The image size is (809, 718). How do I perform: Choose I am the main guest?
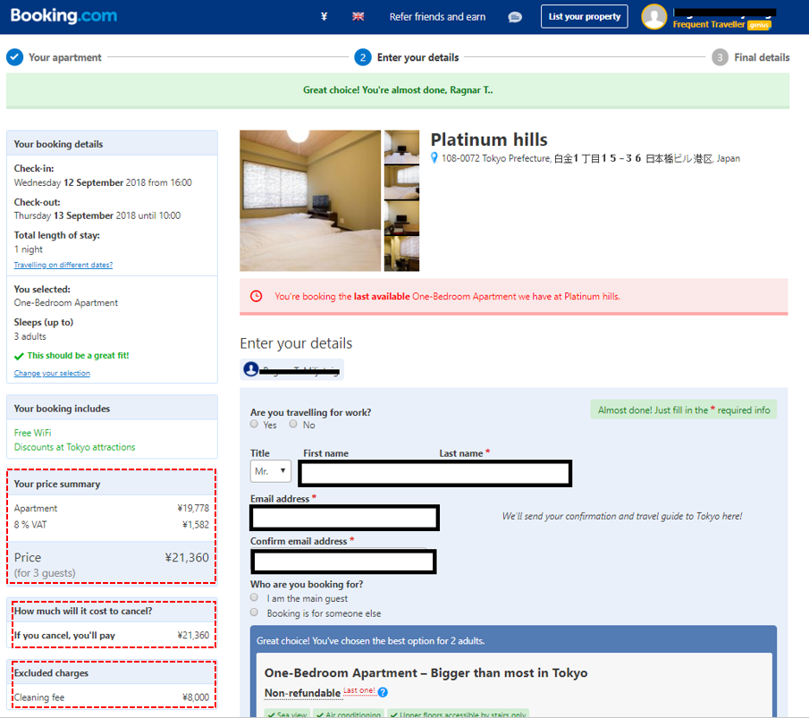(254, 597)
